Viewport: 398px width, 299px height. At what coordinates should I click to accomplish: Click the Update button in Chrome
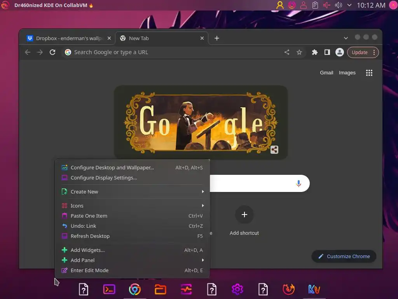point(363,53)
